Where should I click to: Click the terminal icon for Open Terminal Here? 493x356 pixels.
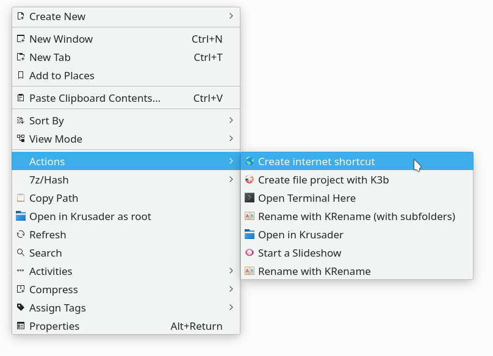click(x=250, y=198)
